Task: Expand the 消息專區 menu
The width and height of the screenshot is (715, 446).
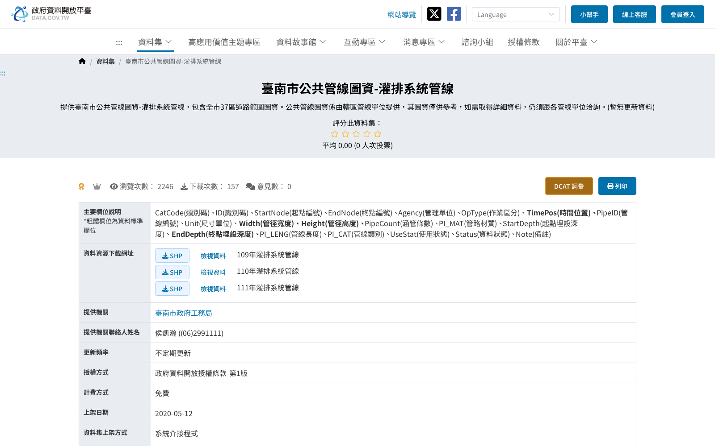Action: pos(424,42)
